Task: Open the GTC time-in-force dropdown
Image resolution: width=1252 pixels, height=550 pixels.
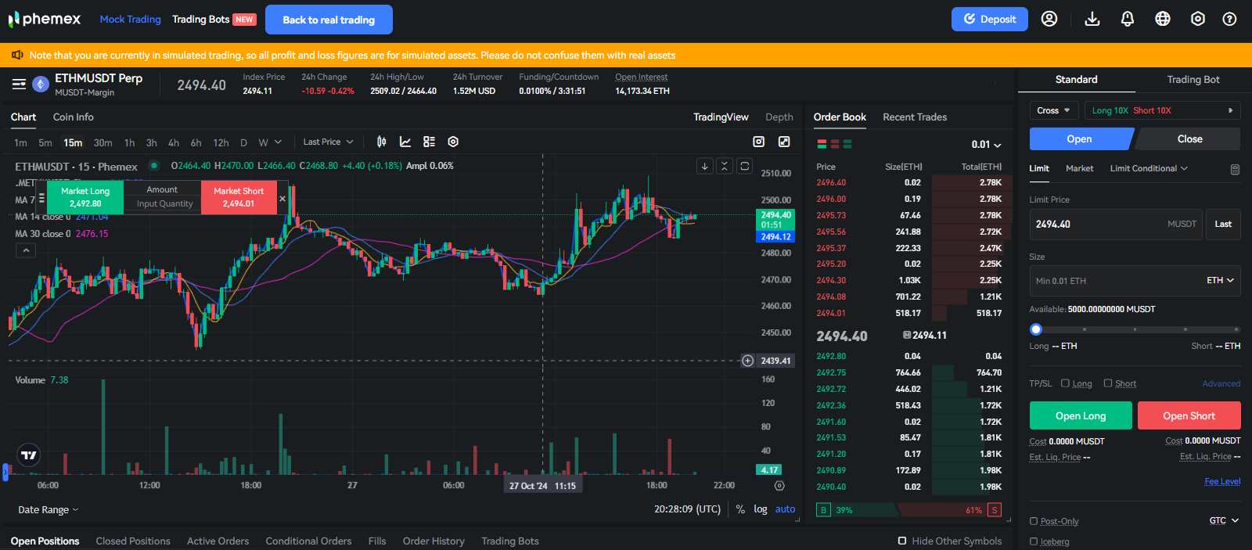Action: click(x=1224, y=520)
